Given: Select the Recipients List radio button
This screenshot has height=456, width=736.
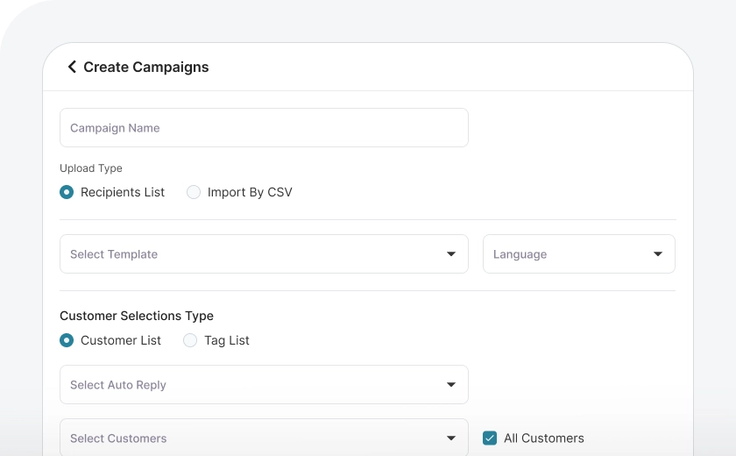Looking at the screenshot, I should point(67,192).
